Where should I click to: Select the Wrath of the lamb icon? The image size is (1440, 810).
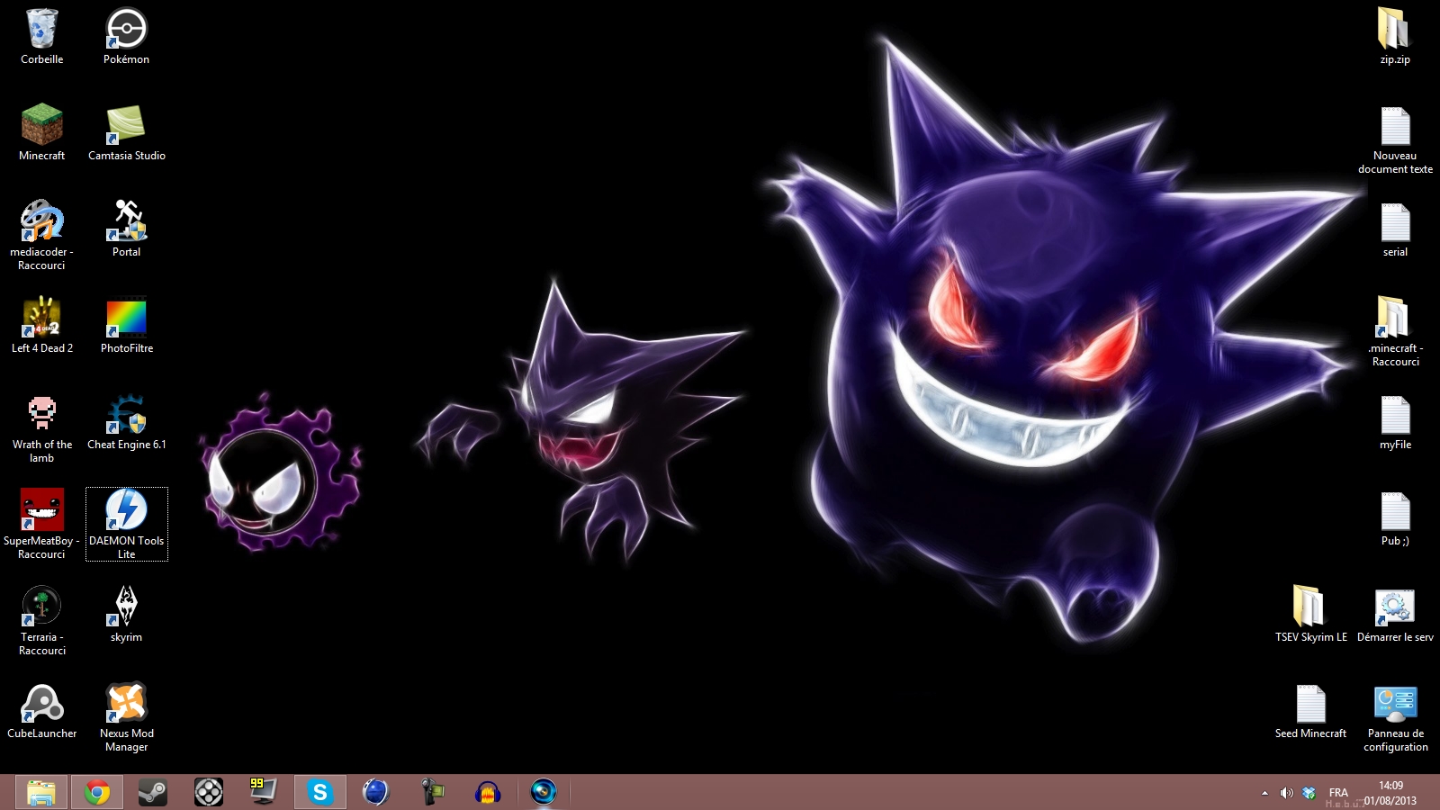pyautogui.click(x=42, y=428)
